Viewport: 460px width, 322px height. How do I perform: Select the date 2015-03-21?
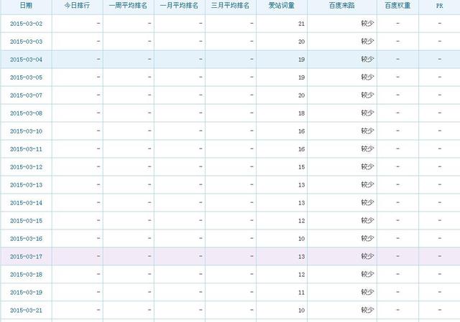pos(26,311)
